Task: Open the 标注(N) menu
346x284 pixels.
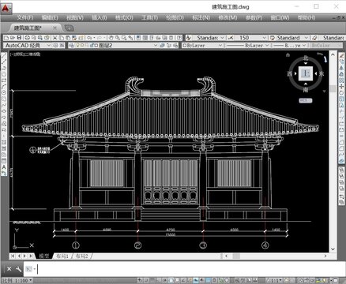Action: [x=201, y=17]
